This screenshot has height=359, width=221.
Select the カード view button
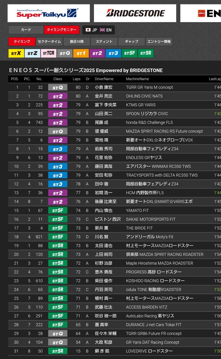coord(26,30)
